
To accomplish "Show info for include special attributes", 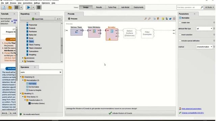I will (214, 41).
